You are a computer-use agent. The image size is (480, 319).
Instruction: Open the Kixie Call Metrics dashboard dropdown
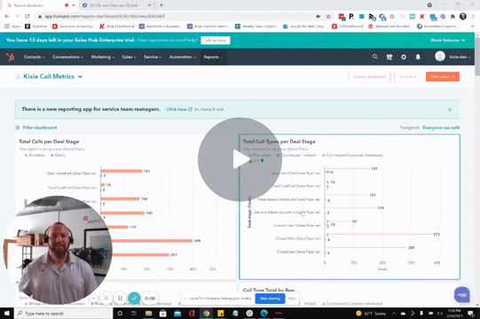[x=80, y=77]
